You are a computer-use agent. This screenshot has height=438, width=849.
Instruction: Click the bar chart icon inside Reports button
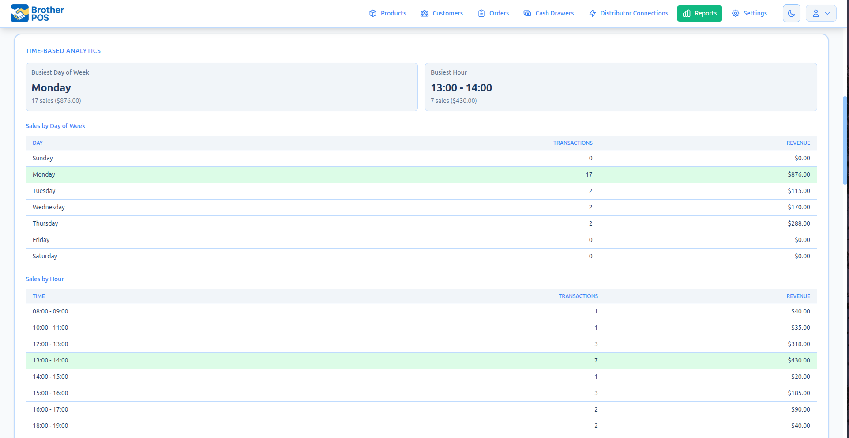coord(686,13)
